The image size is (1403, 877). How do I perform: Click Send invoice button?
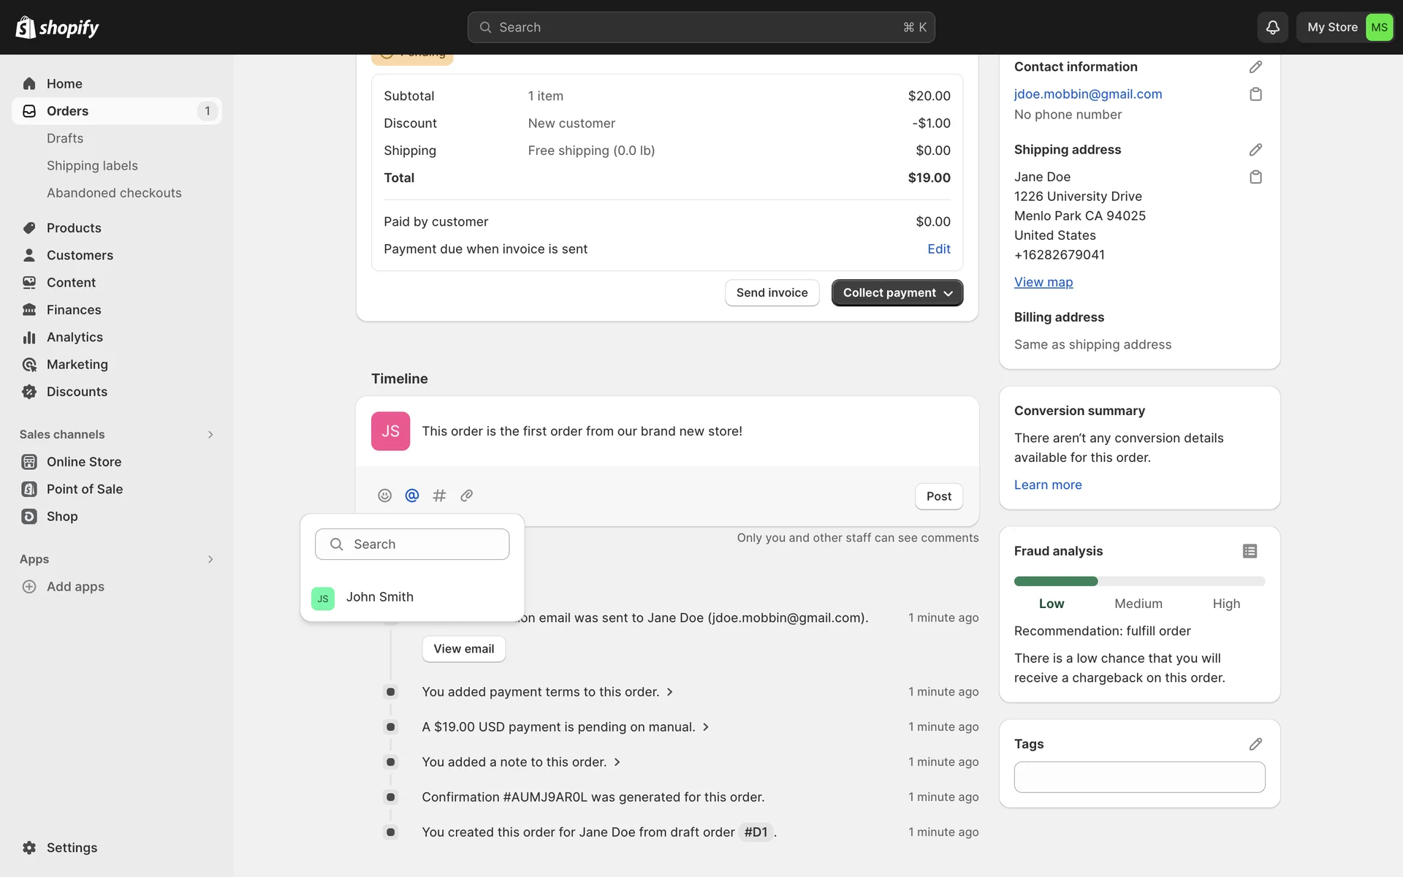pyautogui.click(x=772, y=292)
